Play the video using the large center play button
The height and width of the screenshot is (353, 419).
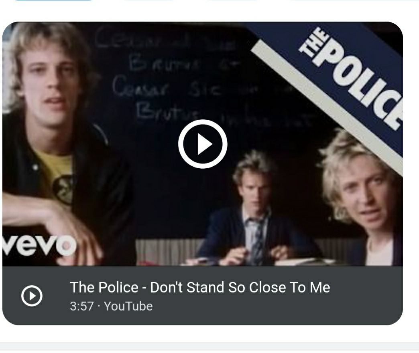[203, 144]
